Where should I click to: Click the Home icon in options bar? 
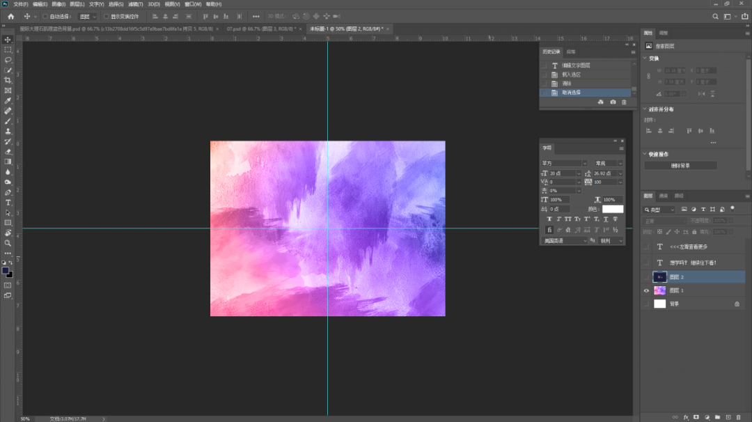point(10,16)
